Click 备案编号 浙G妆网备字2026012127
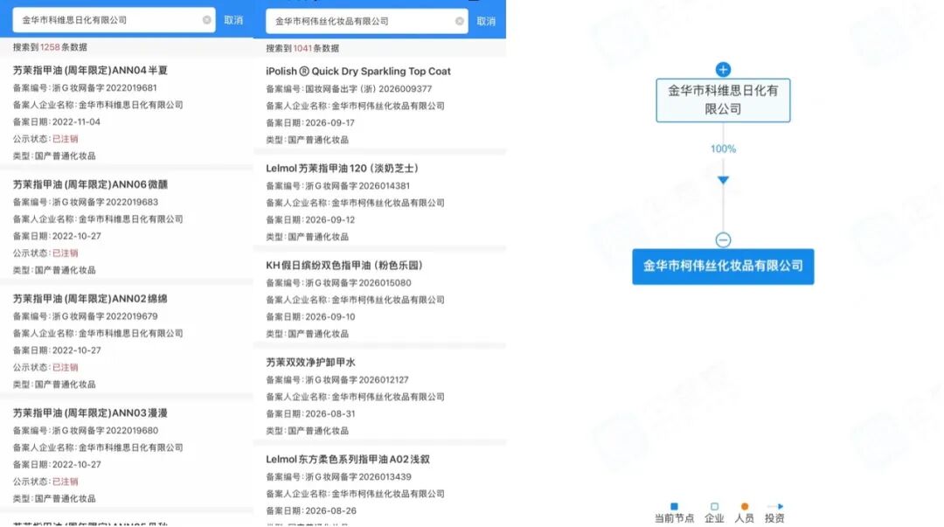Viewport: 944px width, 527px height. (x=337, y=380)
